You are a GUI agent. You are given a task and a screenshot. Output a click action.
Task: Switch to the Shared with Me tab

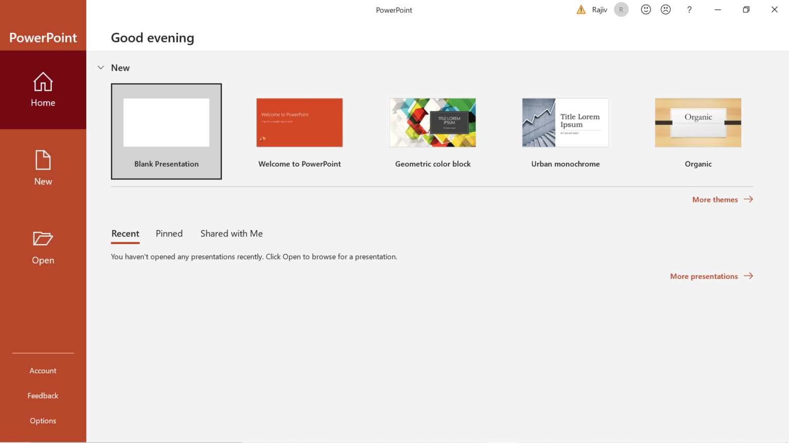coord(231,234)
